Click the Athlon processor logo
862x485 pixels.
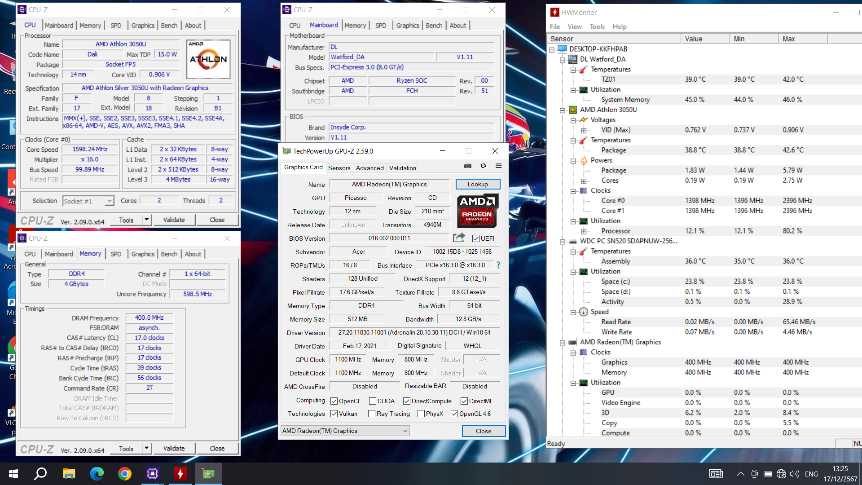[x=208, y=59]
